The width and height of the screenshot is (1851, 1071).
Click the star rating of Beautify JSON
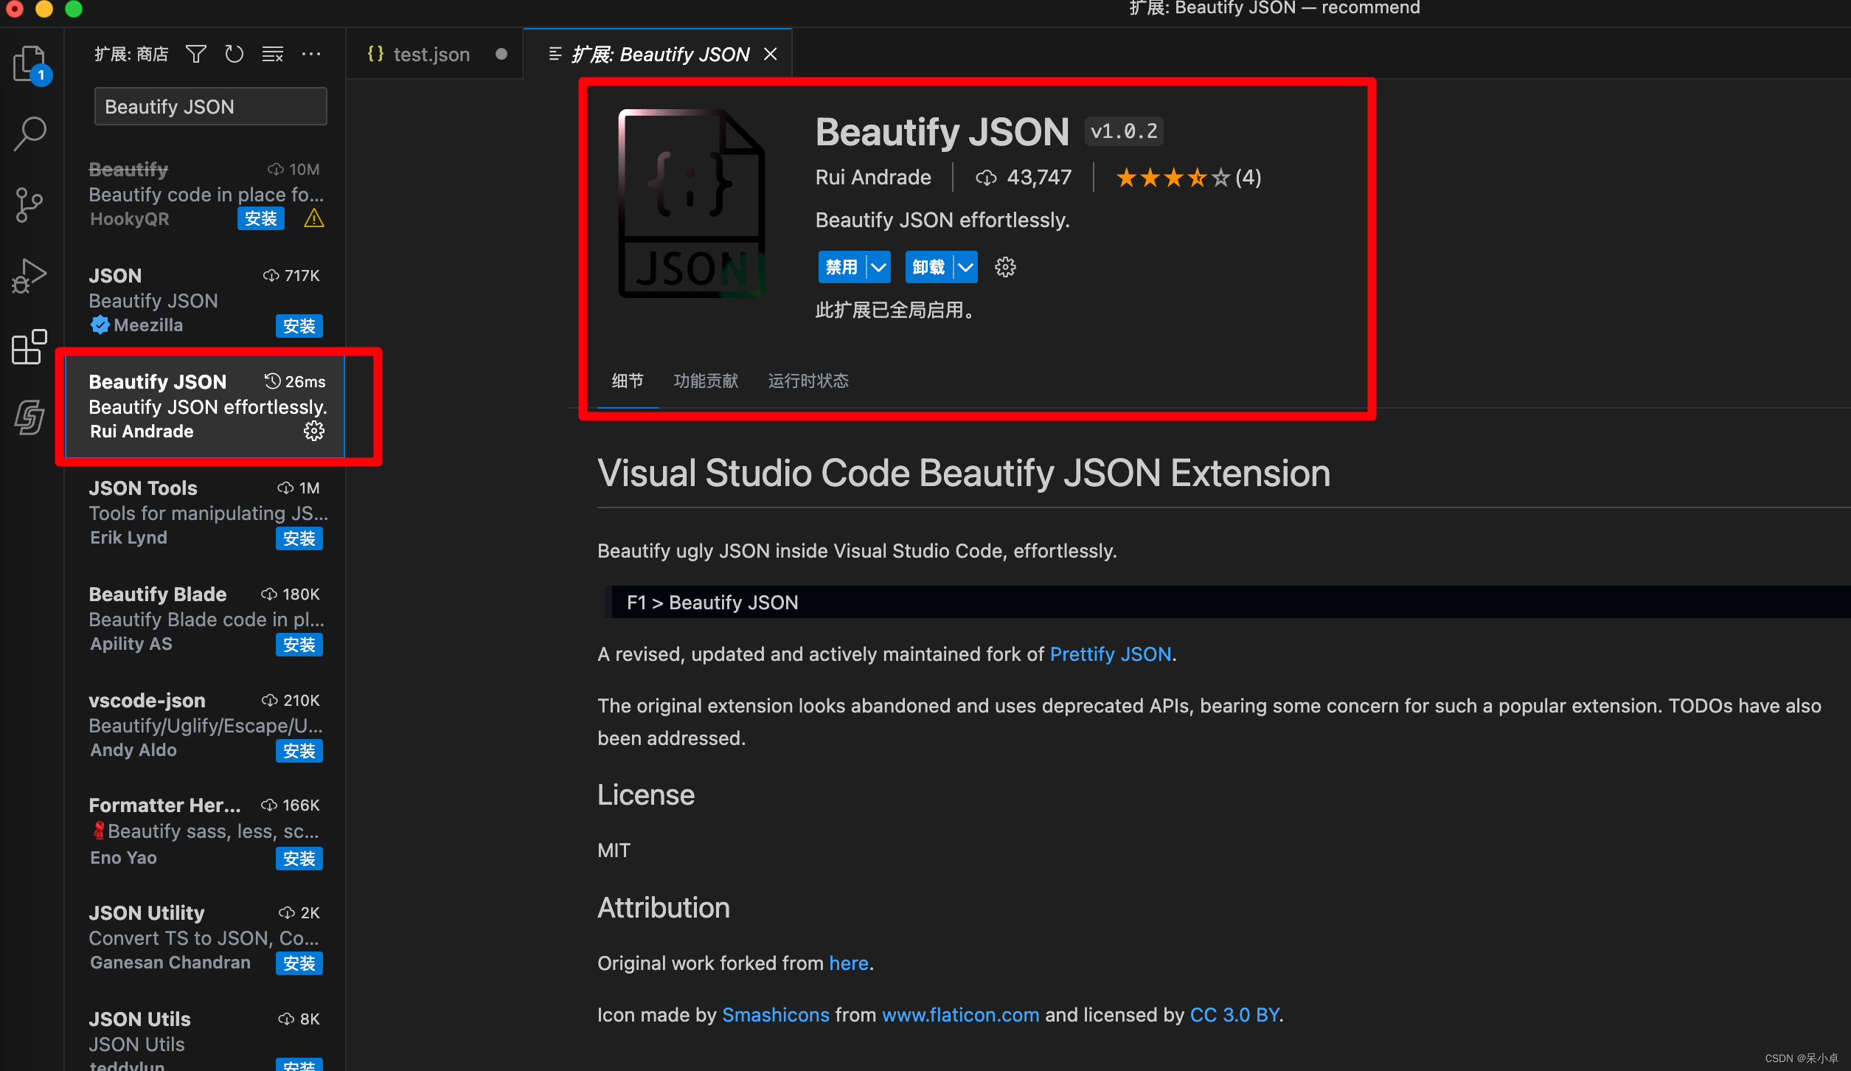click(x=1172, y=178)
